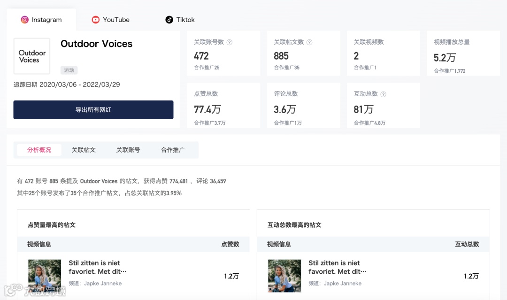
Task: Click the 导出所有网红 export button
Action: tap(93, 109)
